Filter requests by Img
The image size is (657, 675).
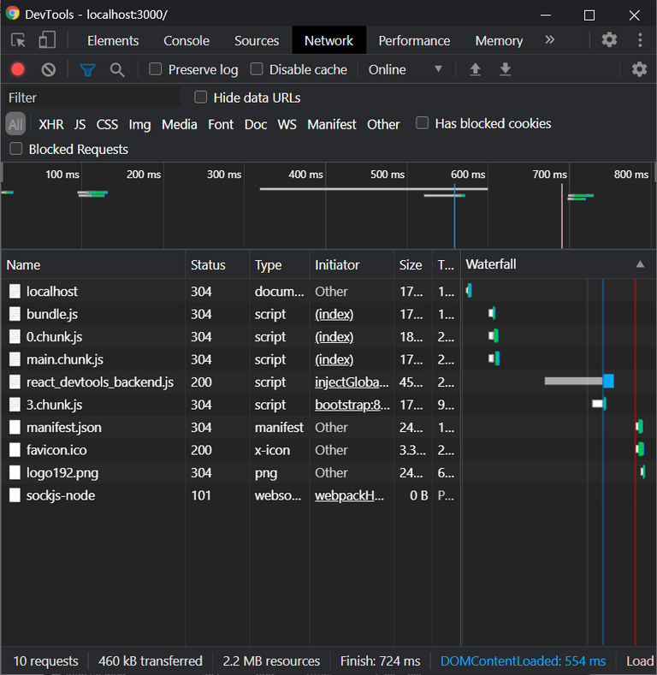click(140, 124)
